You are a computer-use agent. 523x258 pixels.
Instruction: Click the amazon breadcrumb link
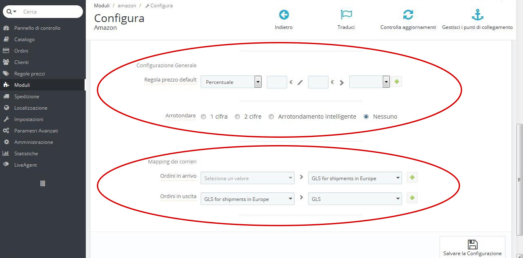127,6
